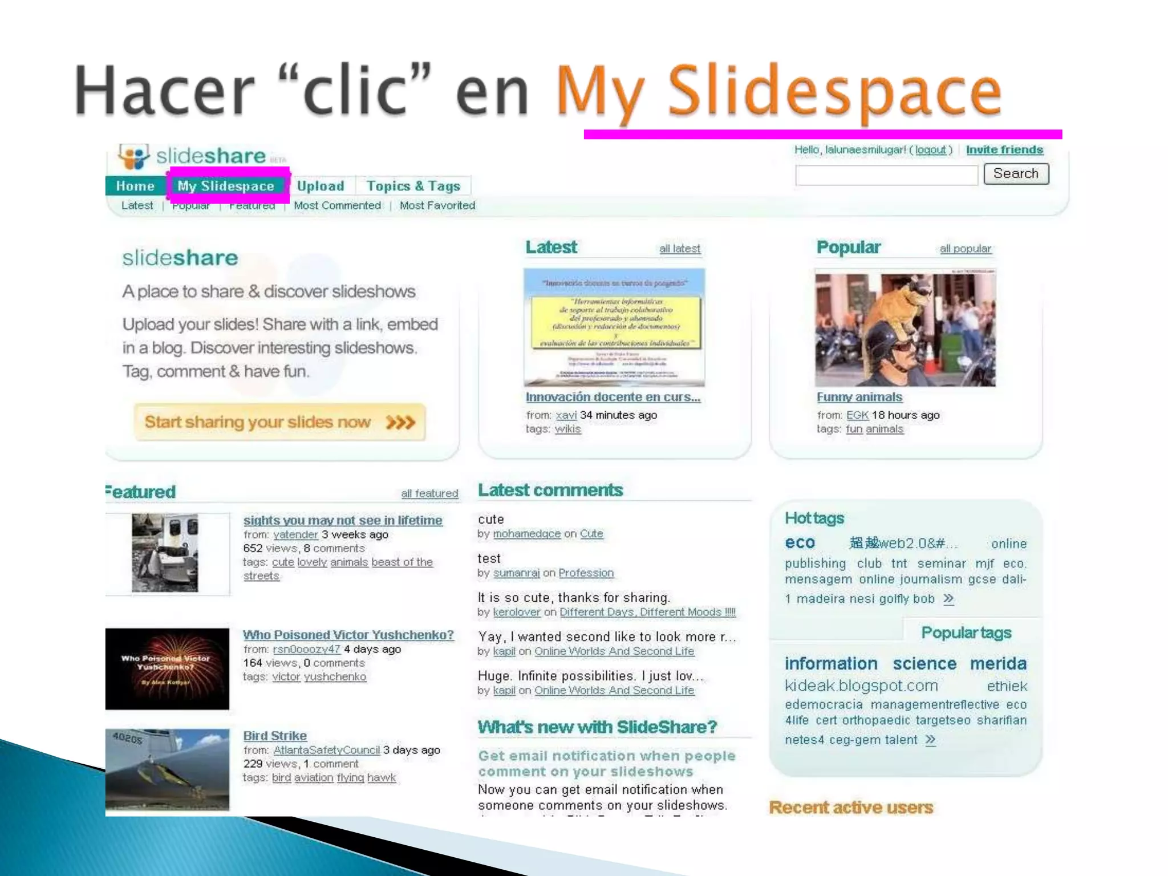This screenshot has width=1168, height=876.
Task: Open commenter kerolover's profile link
Action: coord(517,612)
